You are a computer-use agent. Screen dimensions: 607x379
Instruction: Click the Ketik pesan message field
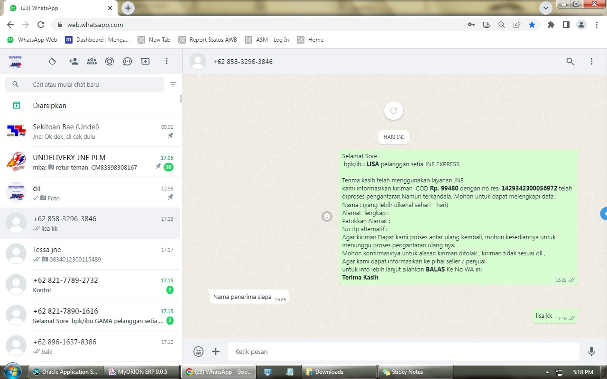click(404, 352)
